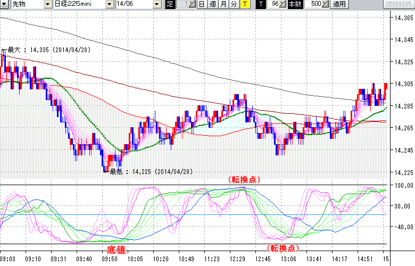
Task: Expand the 日経225mini instrument dropdown
Action: [x=110, y=4]
